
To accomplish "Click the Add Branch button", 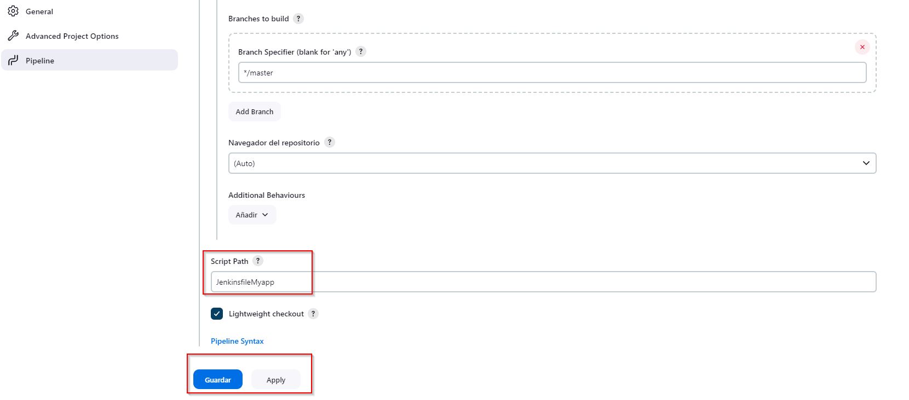I will point(255,111).
